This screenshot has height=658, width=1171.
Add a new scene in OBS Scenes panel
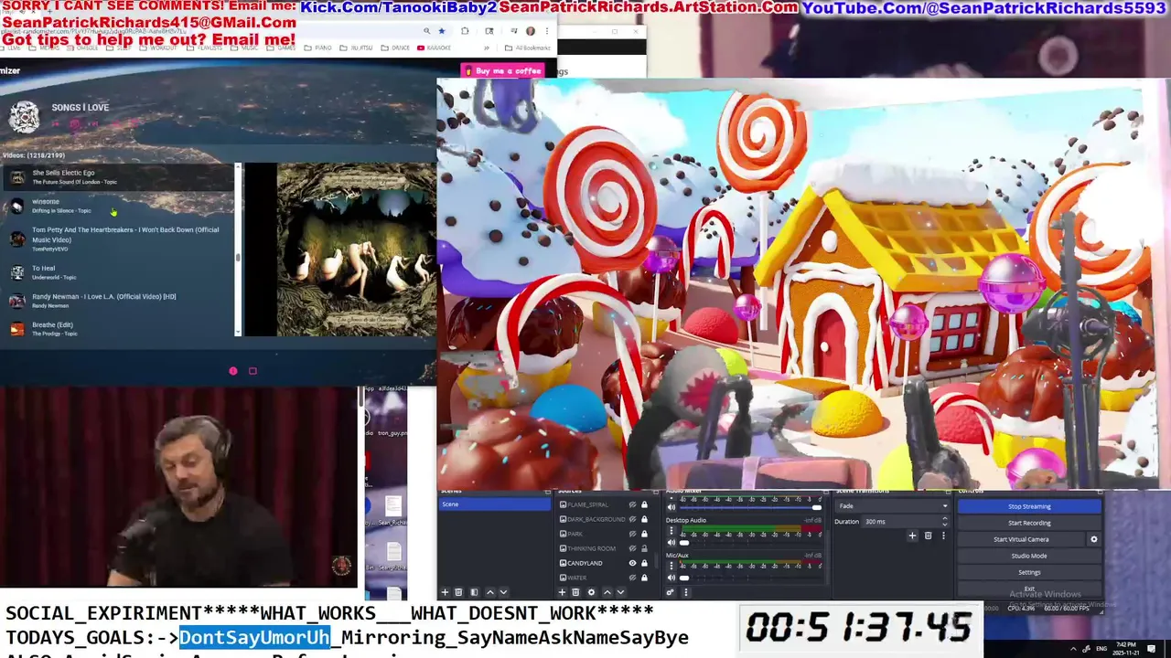point(445,592)
